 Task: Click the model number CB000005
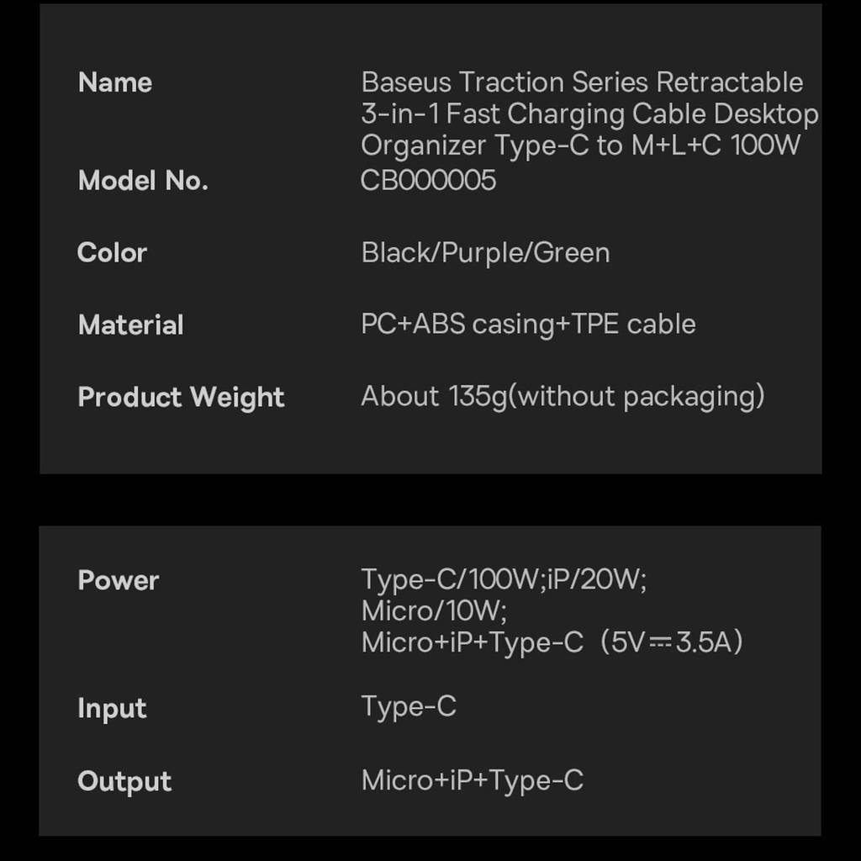tap(428, 181)
